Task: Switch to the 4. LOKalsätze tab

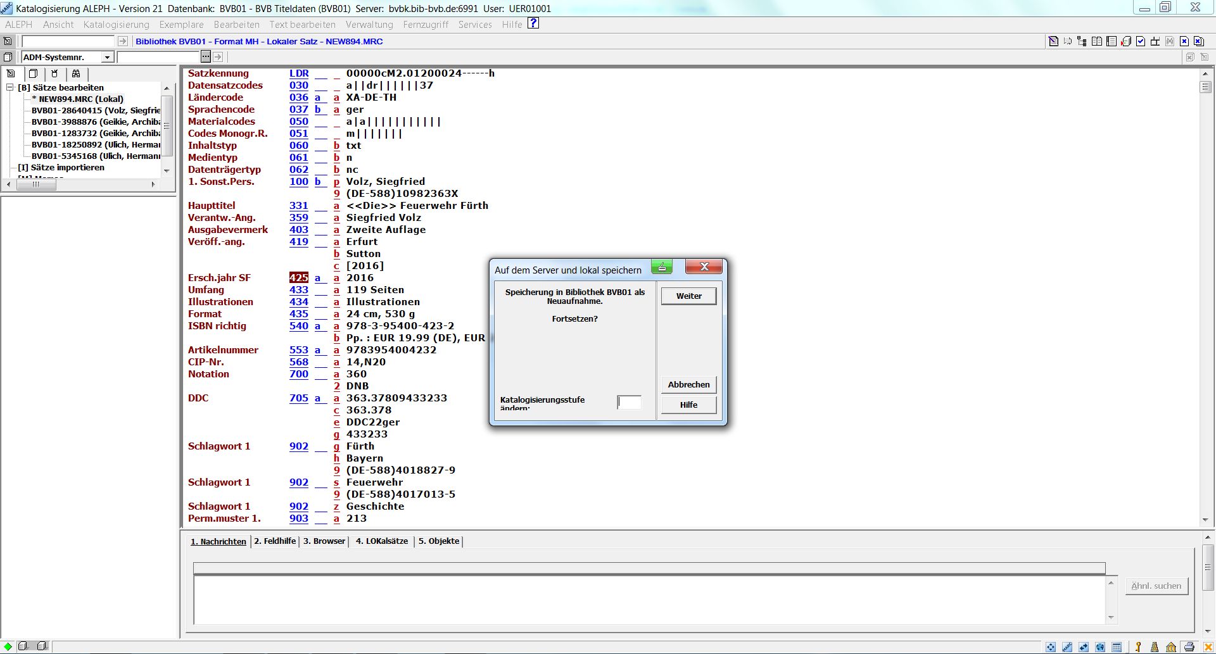Action: point(381,541)
